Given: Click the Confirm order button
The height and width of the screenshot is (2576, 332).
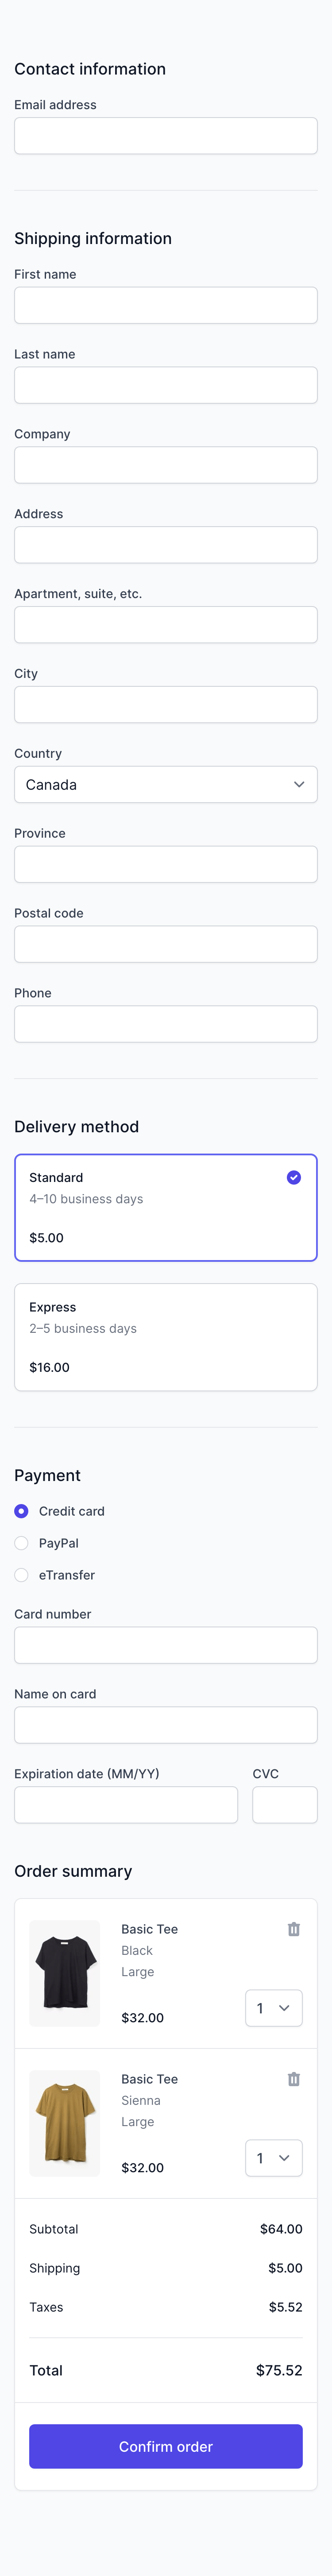Looking at the screenshot, I should pos(166,2445).
